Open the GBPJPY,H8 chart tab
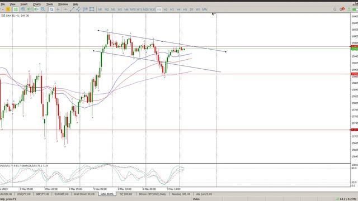The width and height of the screenshot is (358, 201). click(x=43, y=194)
